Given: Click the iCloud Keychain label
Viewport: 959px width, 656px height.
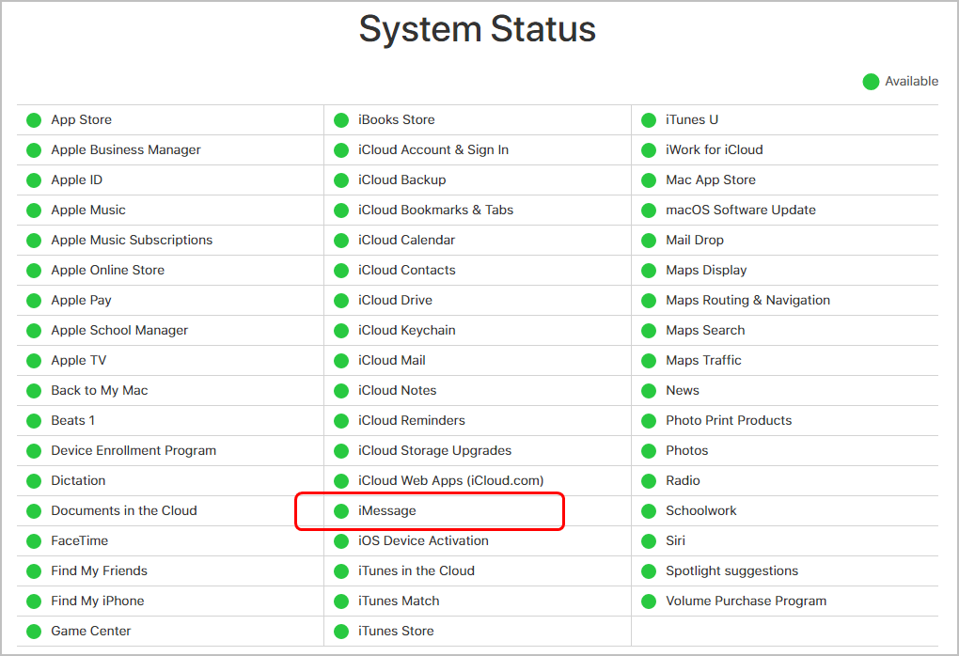Looking at the screenshot, I should click(x=407, y=330).
